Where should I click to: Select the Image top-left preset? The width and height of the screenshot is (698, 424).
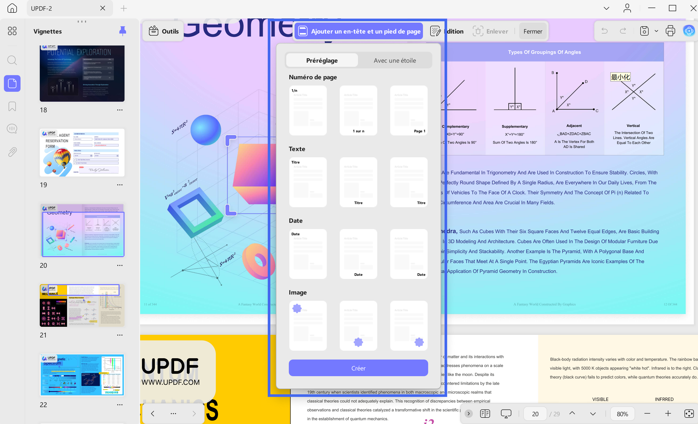coord(308,325)
